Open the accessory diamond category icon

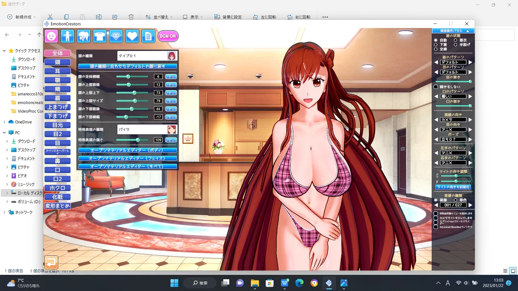point(116,36)
